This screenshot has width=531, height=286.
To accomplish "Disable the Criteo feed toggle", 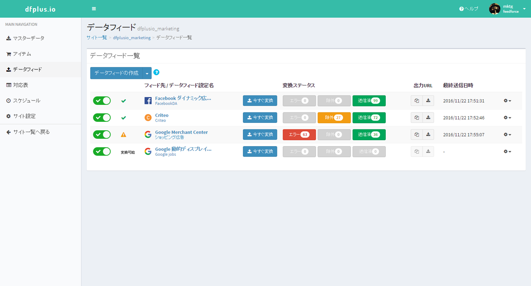I will click(102, 118).
